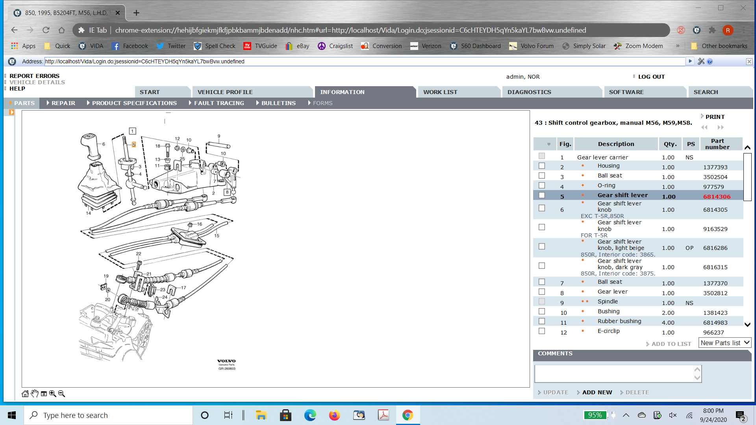Select the Rubber bushing row checkbox

(x=542, y=322)
